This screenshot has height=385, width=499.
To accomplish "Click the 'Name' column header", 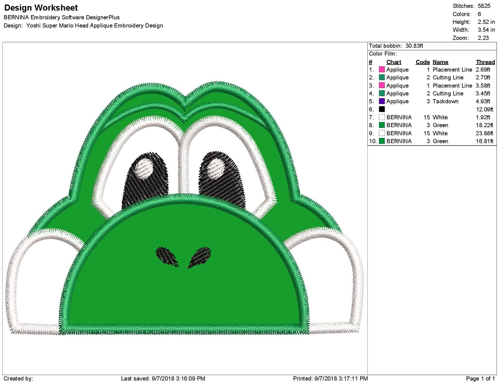I will pos(440,62).
